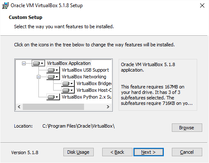
Task: Open the Disk Usage dialog
Action: point(79,152)
